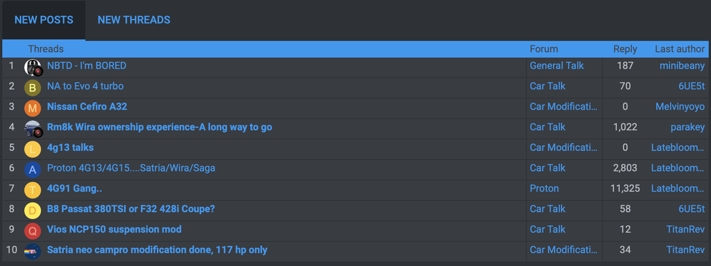Image resolution: width=711 pixels, height=266 pixels.
Task: Click T avatar beside 4G91 Gang thread
Action: point(33,189)
